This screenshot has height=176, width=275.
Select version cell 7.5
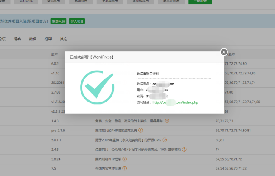pyautogui.click(x=53, y=169)
